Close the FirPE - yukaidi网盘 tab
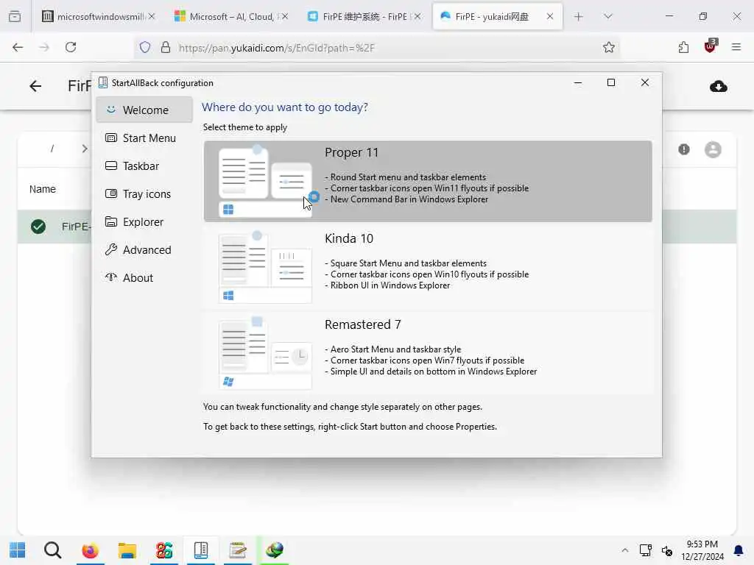 tap(549, 16)
